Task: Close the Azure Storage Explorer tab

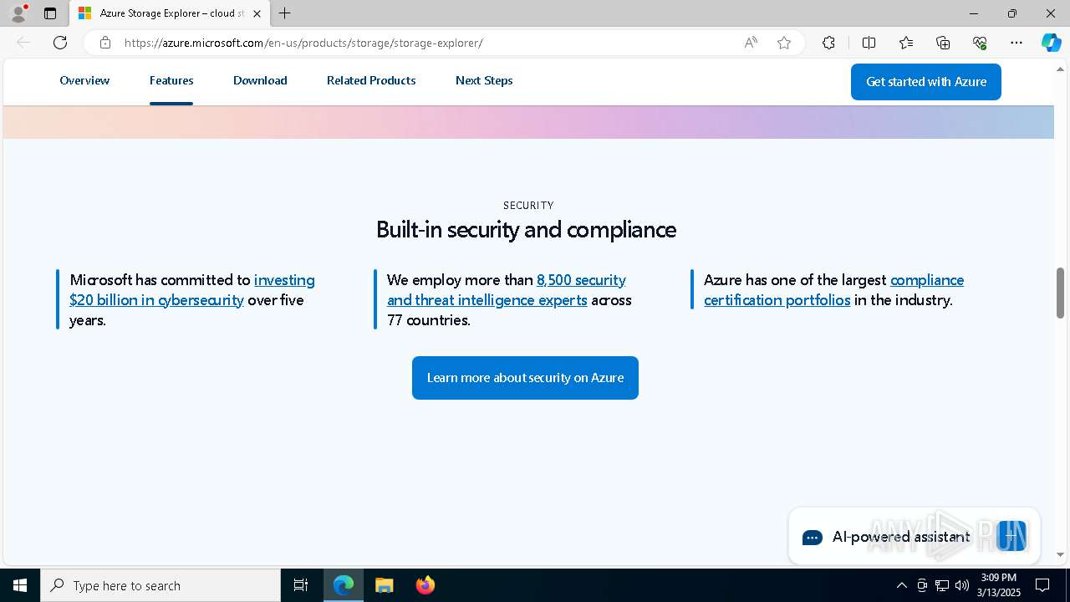Action: tap(257, 13)
